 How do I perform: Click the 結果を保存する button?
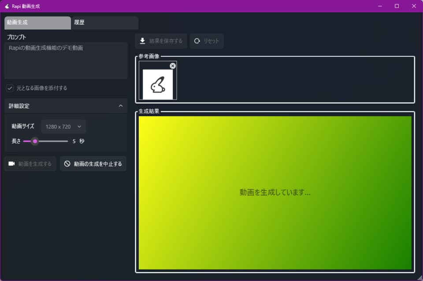(x=161, y=41)
